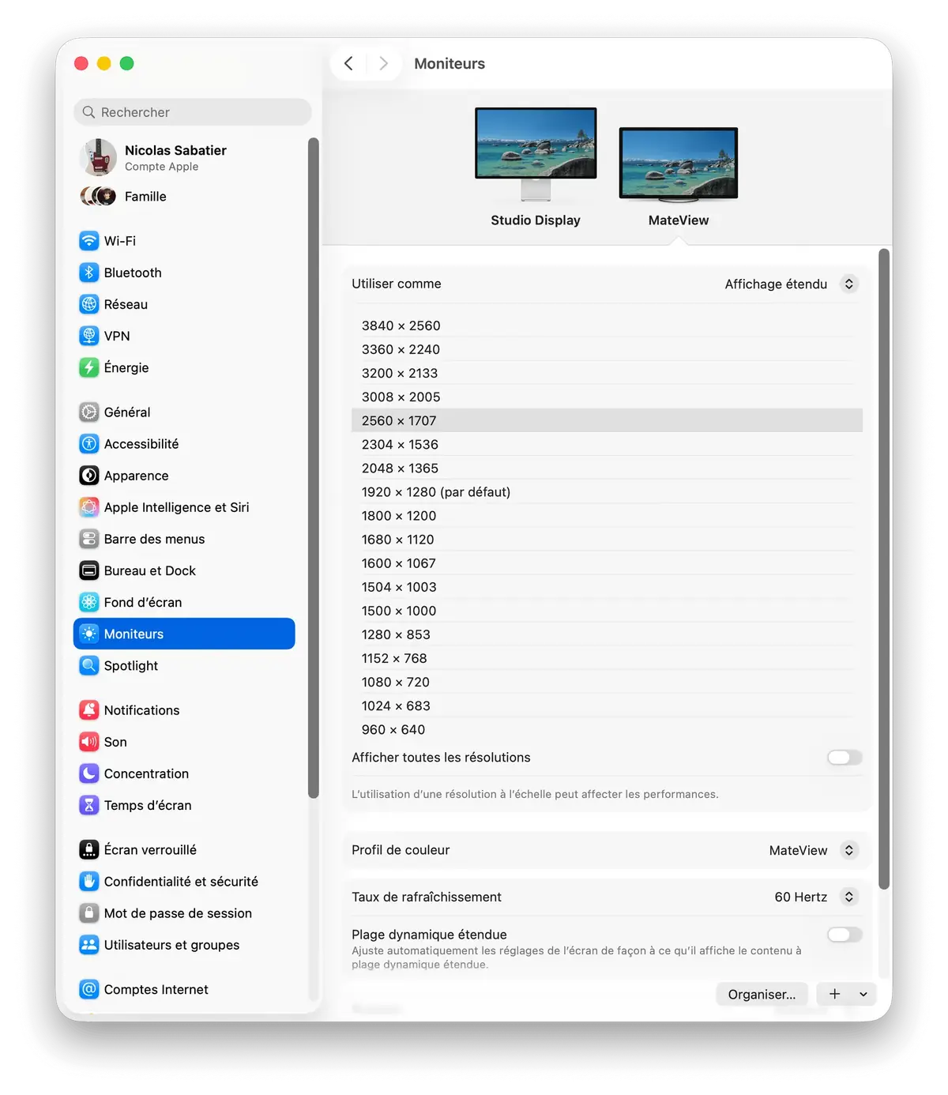Screen dimensions: 948x1095
Task: Choose resolution 3008 × 2005
Action: (x=607, y=397)
